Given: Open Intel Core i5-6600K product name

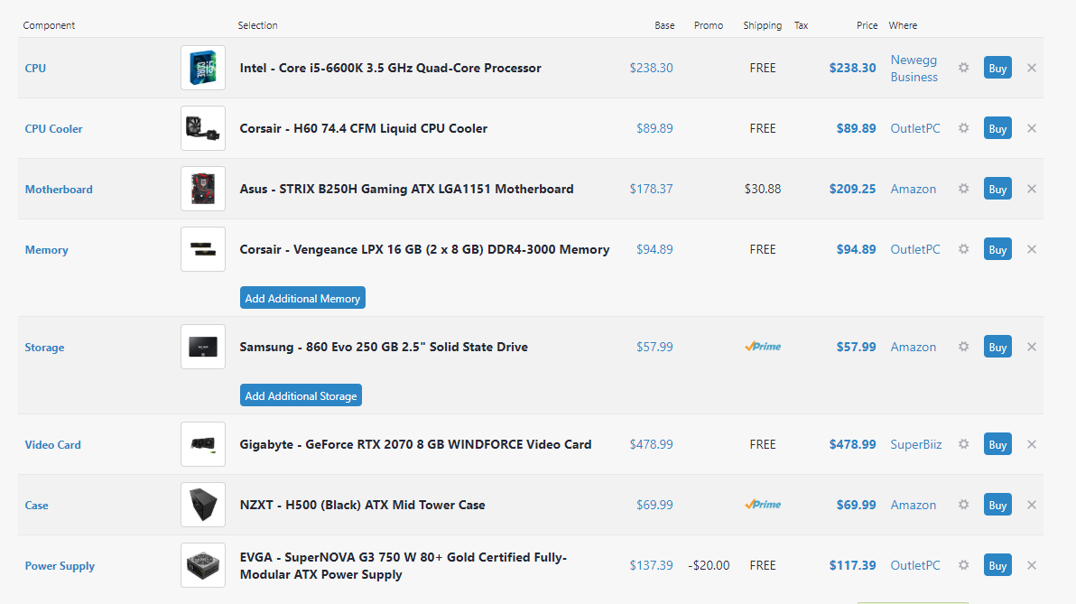Looking at the screenshot, I should click(391, 68).
